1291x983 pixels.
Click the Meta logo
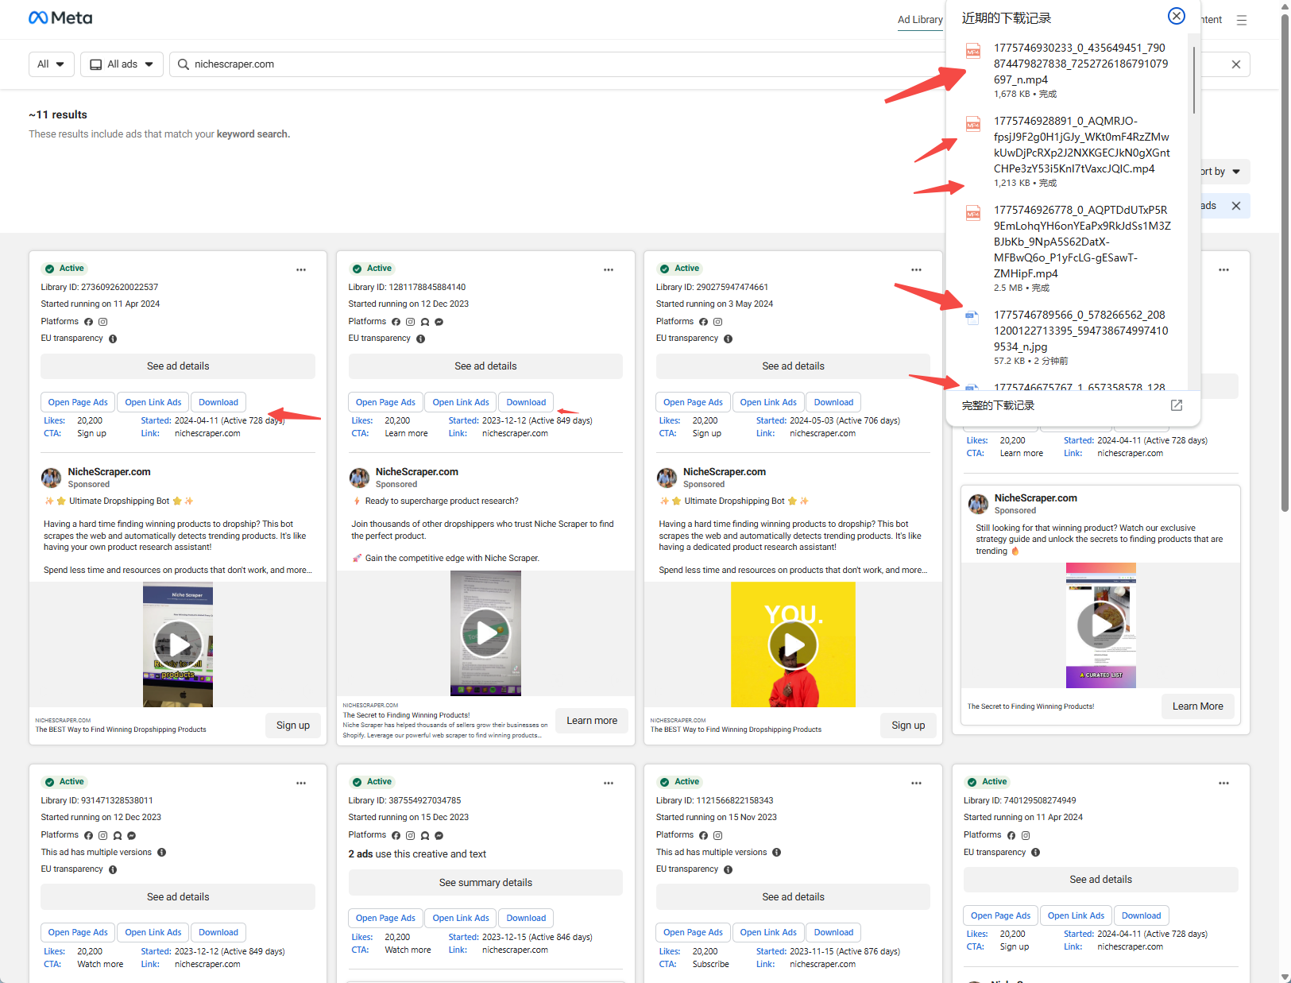tap(60, 17)
